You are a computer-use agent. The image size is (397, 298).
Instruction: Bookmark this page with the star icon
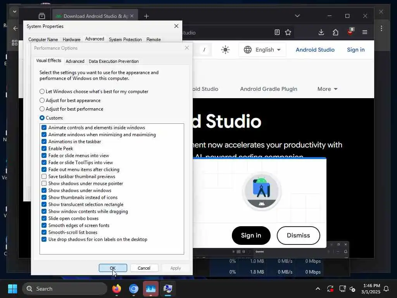point(288,32)
